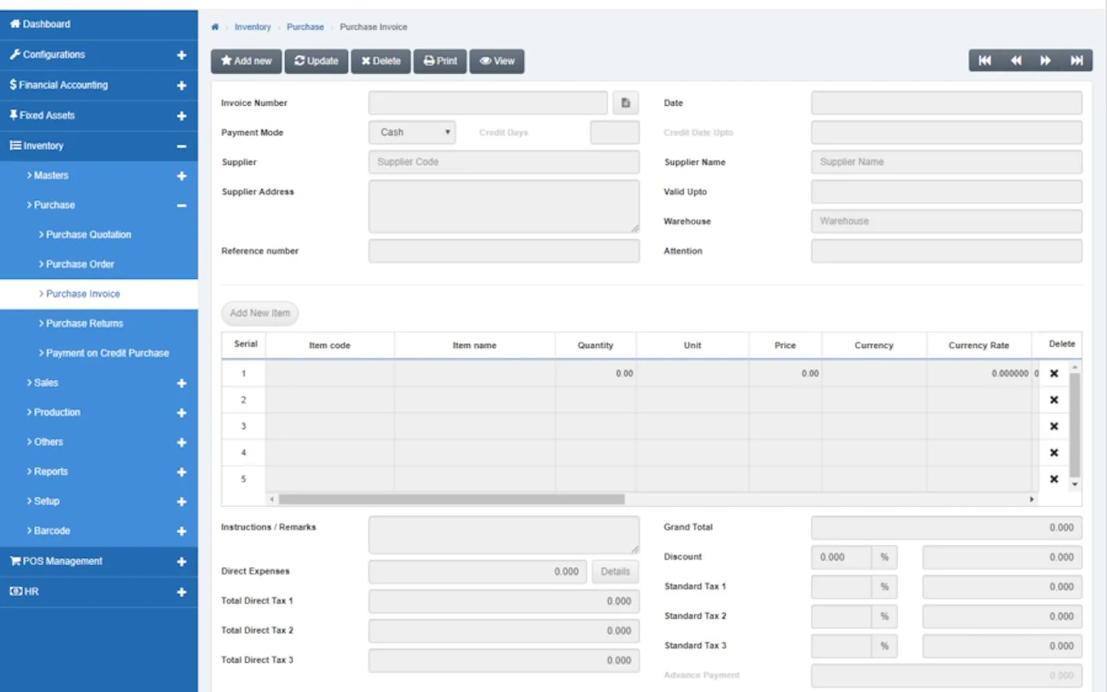The width and height of the screenshot is (1107, 692).
Task: Click the invoice number lookup icon
Action: (625, 102)
